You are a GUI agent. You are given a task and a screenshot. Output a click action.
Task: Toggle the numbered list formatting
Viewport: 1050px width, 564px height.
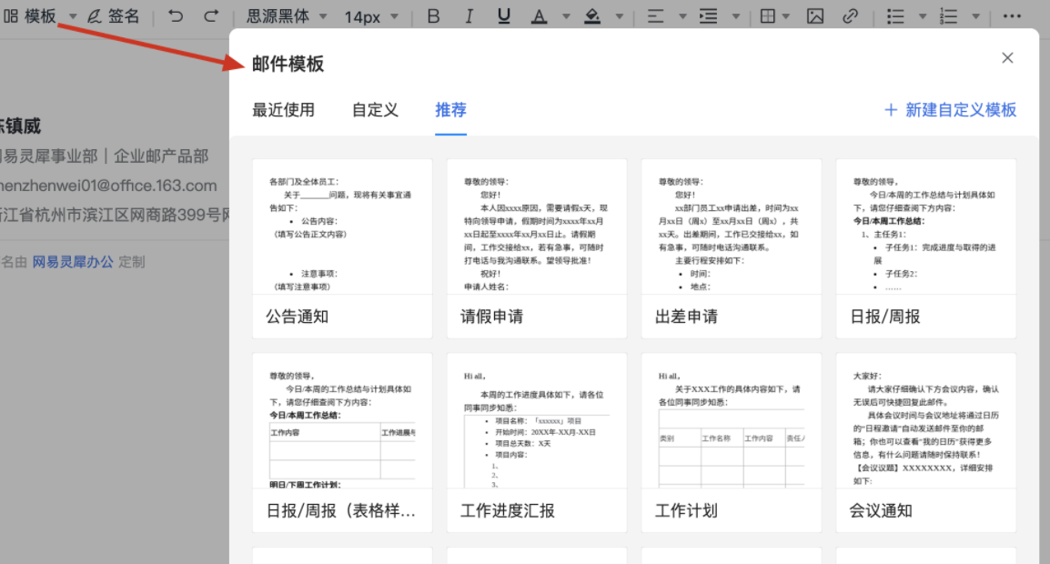tap(949, 15)
